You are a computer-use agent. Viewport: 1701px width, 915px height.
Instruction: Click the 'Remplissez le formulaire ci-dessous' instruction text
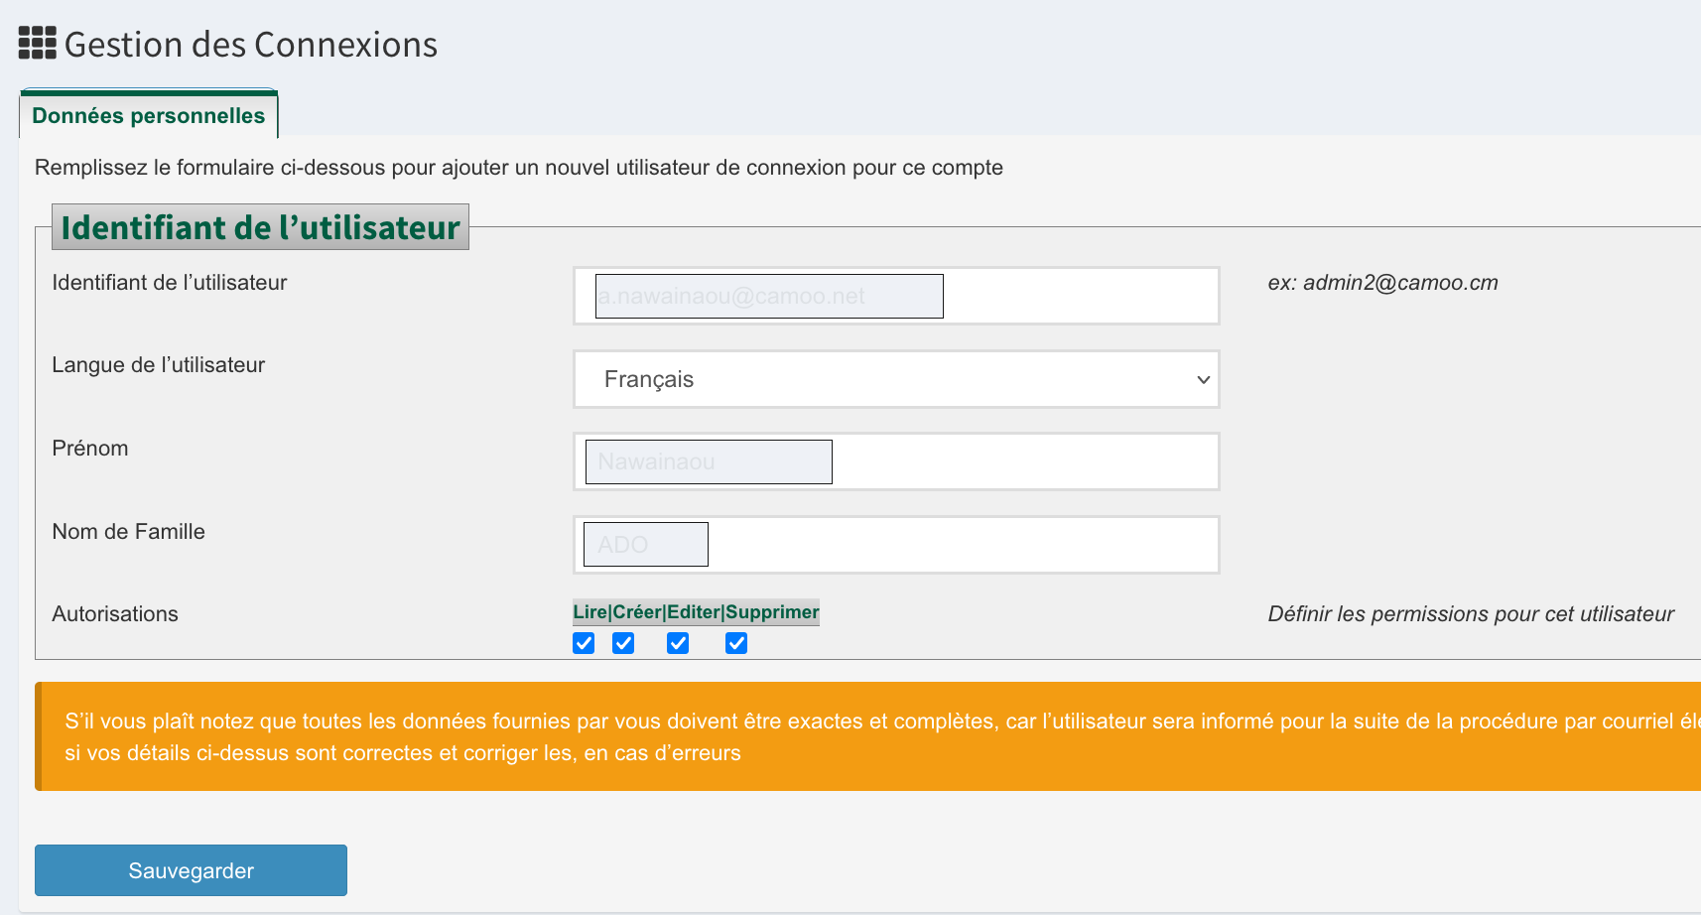pos(519,168)
